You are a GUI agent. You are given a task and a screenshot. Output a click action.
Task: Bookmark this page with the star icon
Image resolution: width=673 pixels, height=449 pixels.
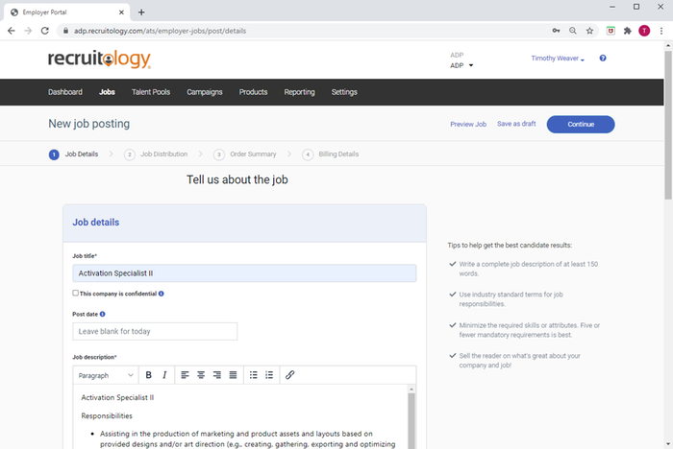tap(589, 31)
